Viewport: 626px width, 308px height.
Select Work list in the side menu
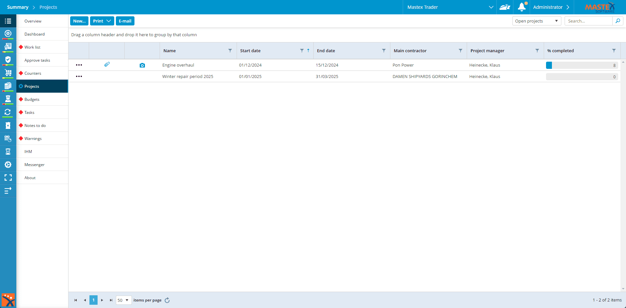[32, 47]
